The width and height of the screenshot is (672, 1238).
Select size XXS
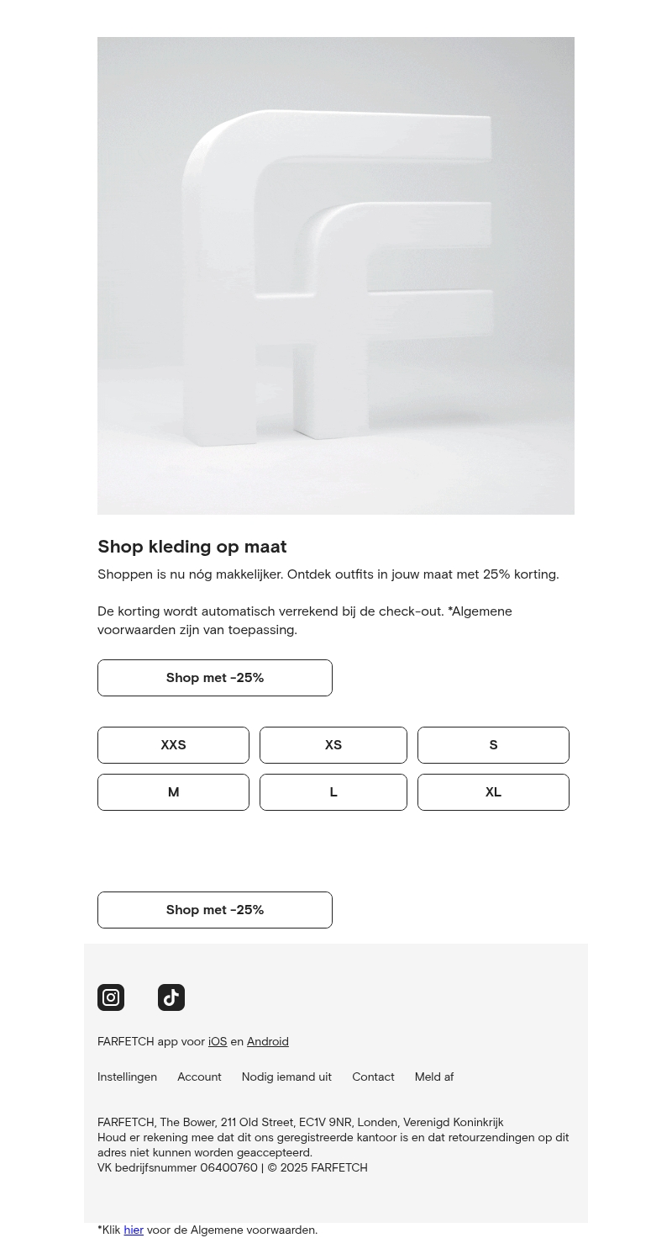pos(173,745)
